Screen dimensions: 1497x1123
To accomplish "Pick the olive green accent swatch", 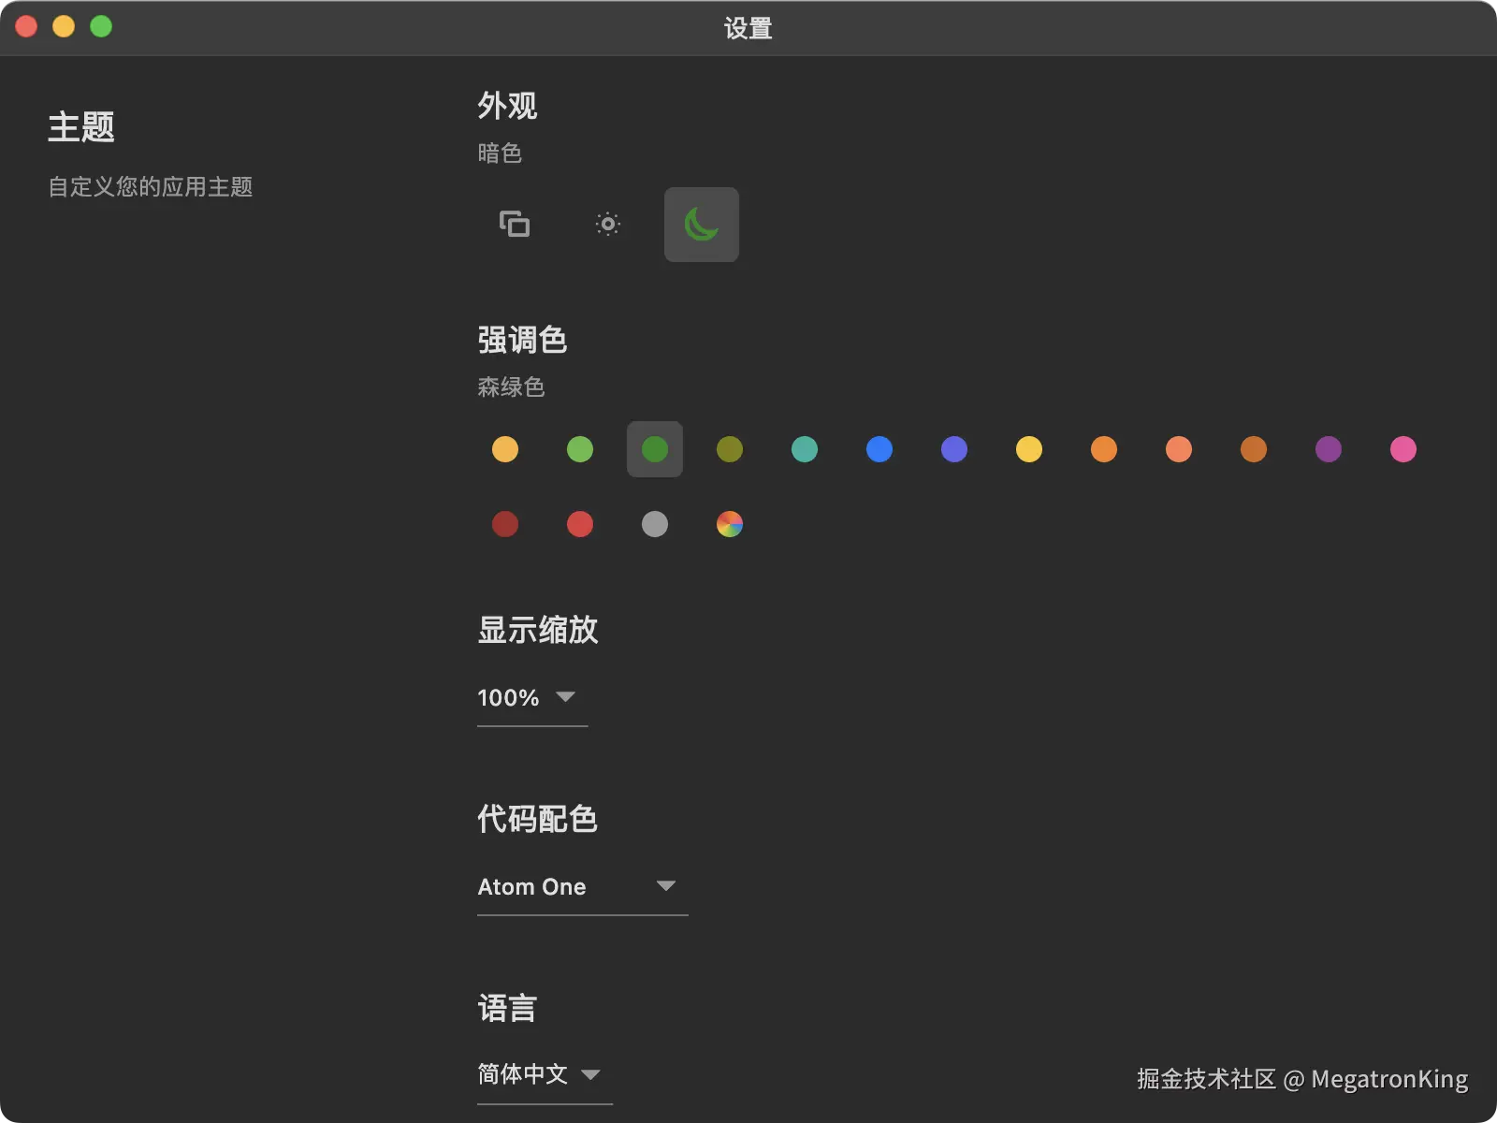I will coord(730,449).
